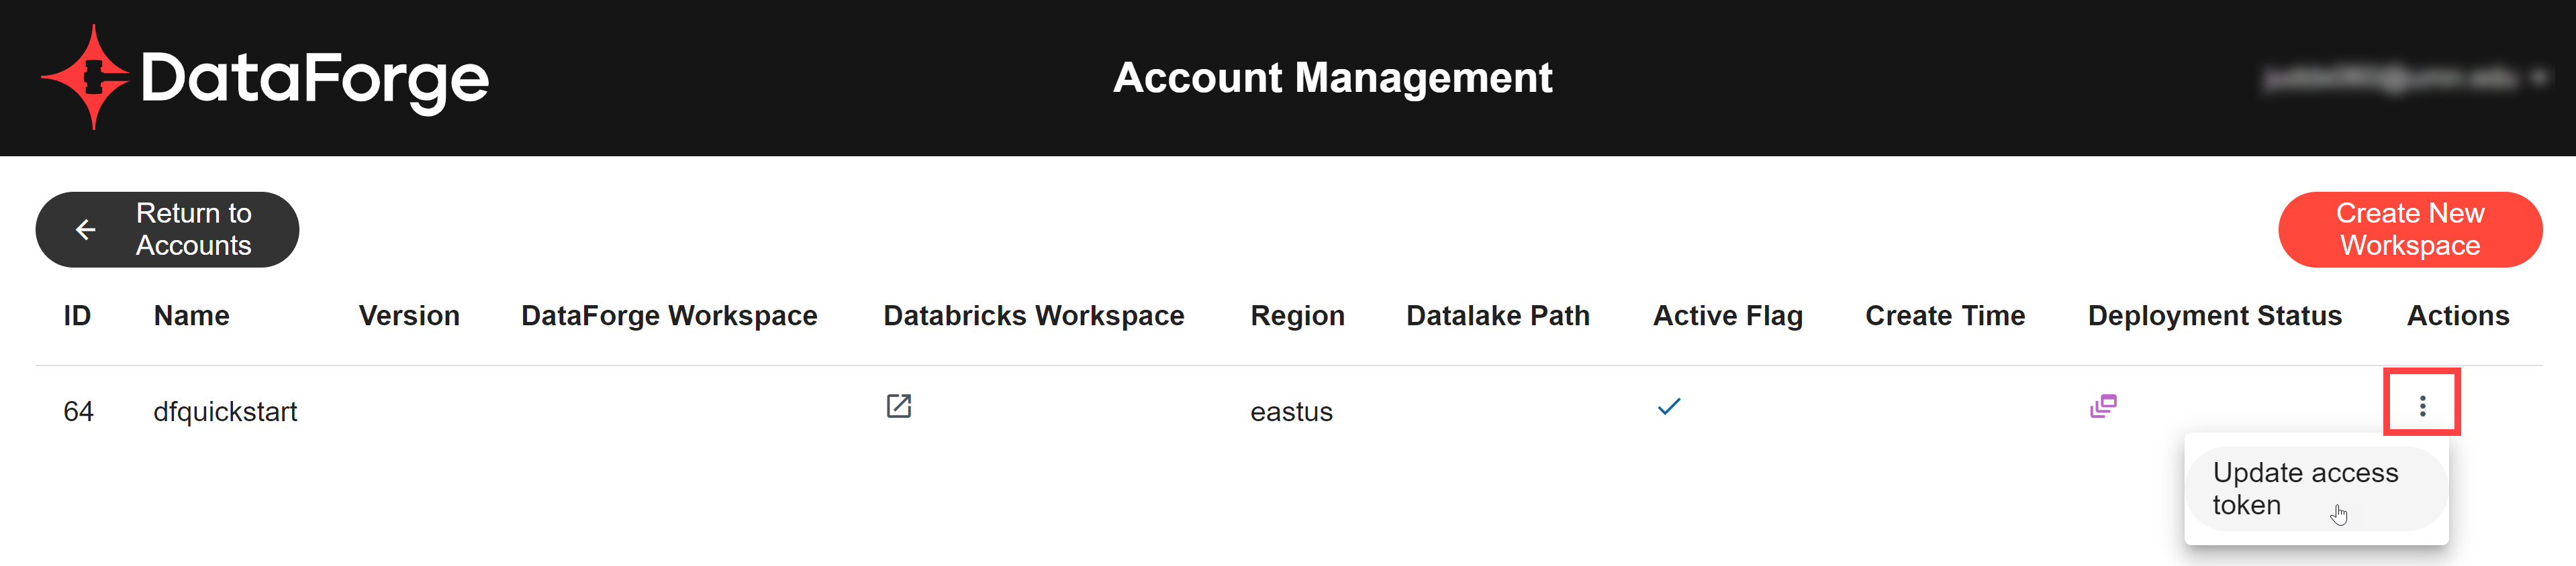Screen dimensions: 2576x566
Task: Click the ID column header
Action: 77,315
